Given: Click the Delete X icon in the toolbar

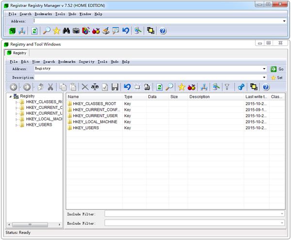Looking at the screenshot, I should click(x=85, y=87).
